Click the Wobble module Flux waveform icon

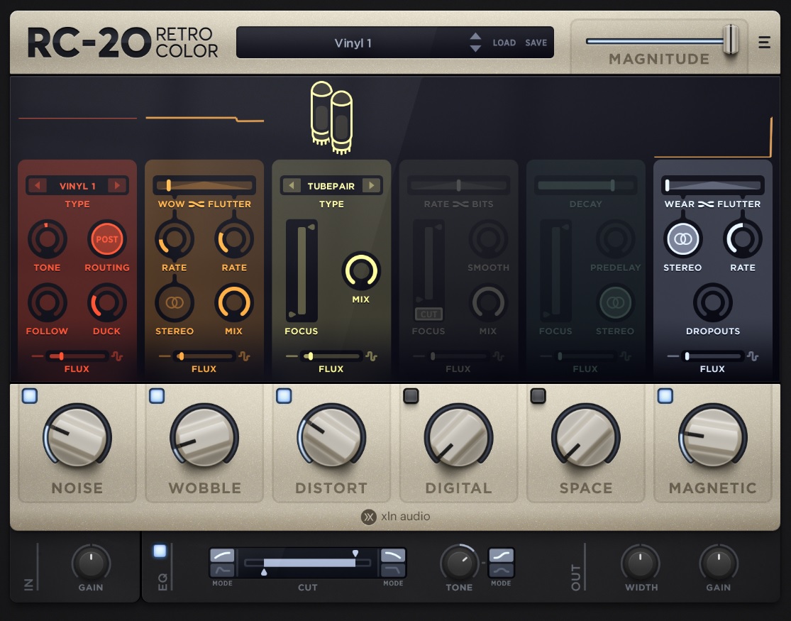click(244, 356)
